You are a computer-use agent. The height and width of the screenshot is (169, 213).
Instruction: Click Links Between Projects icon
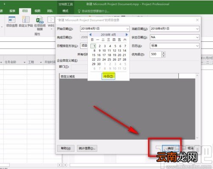(40, 23)
